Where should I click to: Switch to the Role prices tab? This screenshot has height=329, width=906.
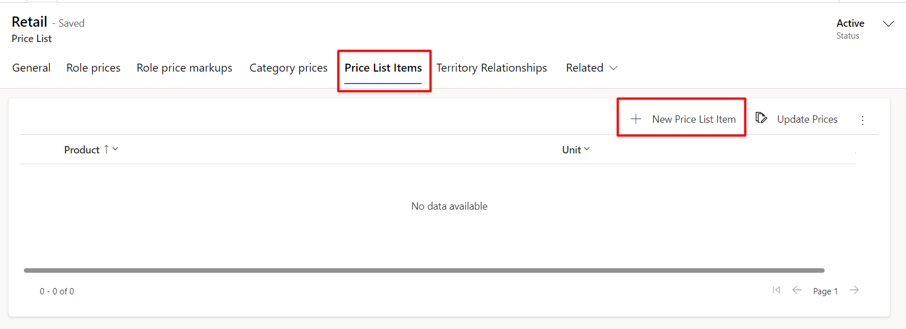pos(93,68)
